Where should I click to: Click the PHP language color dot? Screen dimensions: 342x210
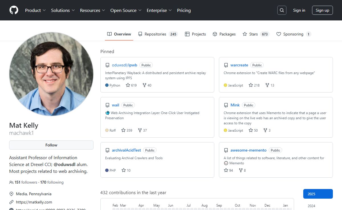point(107,170)
